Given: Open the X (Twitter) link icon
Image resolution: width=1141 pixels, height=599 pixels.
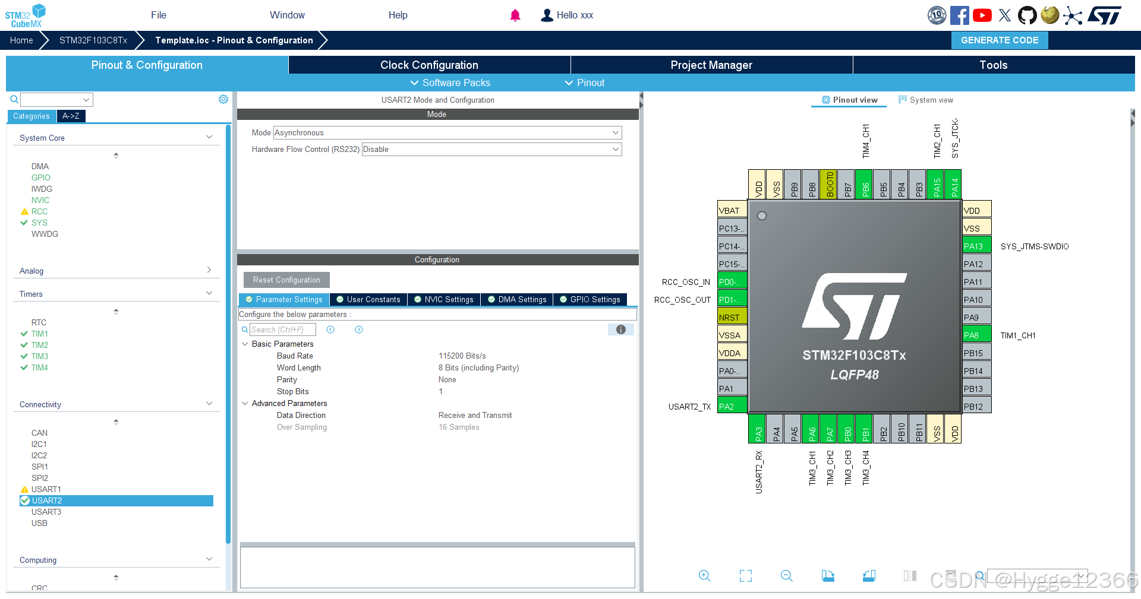Looking at the screenshot, I should pyautogui.click(x=1005, y=15).
